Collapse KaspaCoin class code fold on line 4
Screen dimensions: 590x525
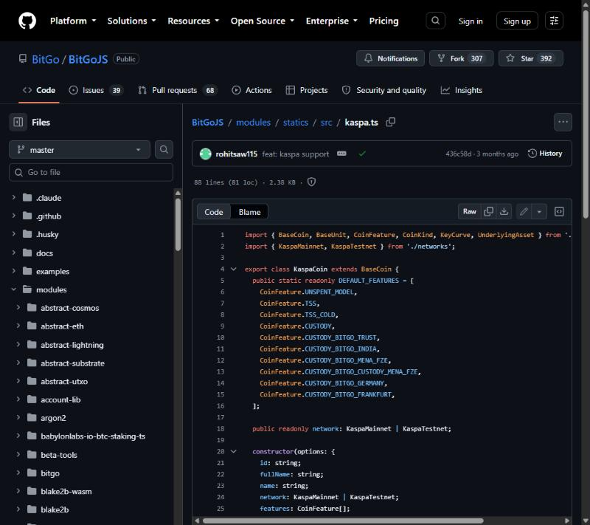(x=233, y=269)
